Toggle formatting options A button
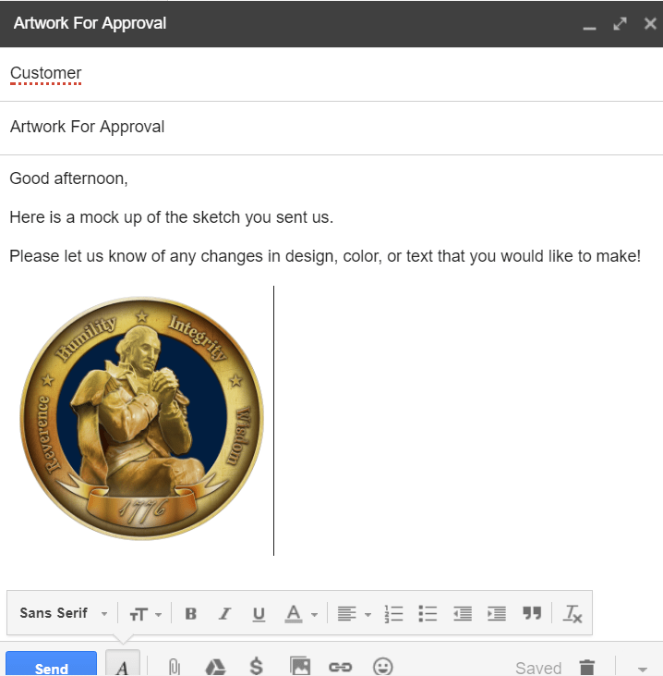Screen dimensions: 663x676 pyautogui.click(x=122, y=667)
